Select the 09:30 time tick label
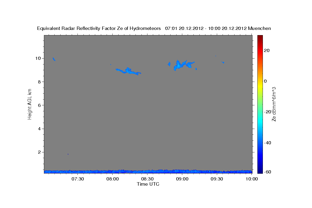 click(217, 179)
